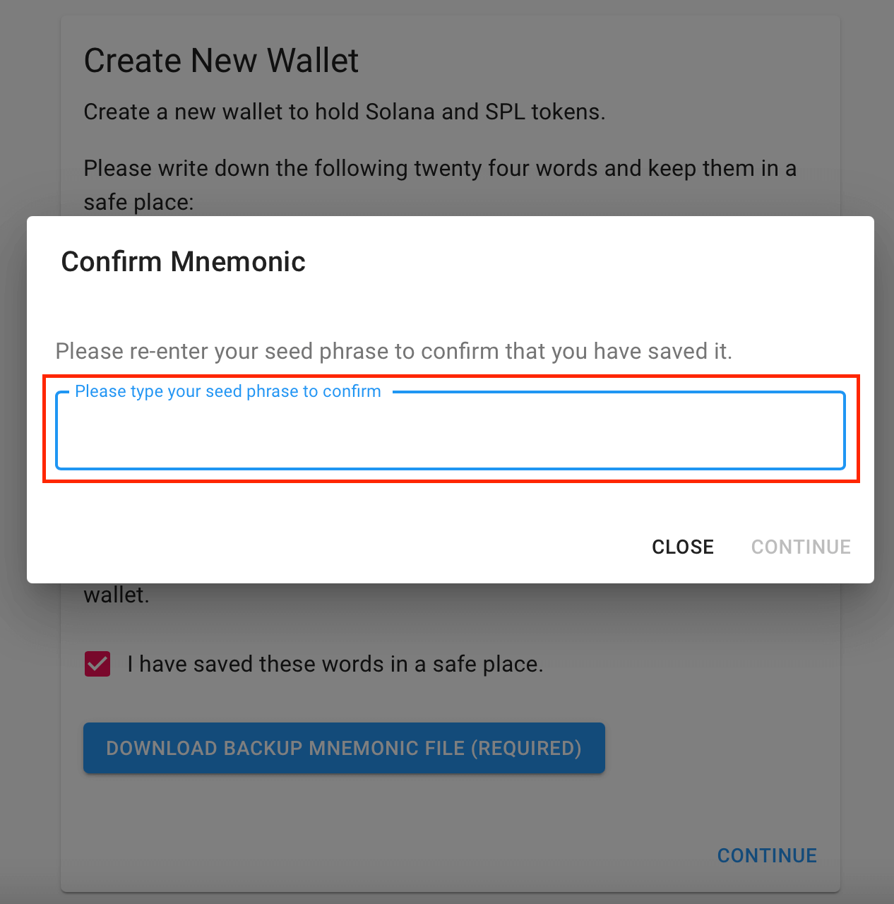Close the Confirm Mnemonic dialog

(x=683, y=547)
